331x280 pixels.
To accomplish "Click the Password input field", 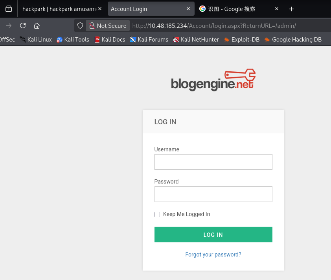I will point(213,194).
